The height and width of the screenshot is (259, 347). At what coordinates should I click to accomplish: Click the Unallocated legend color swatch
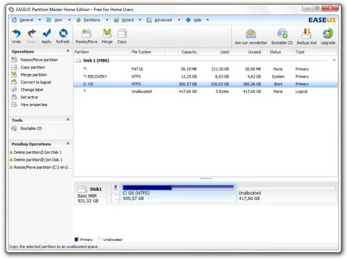pyautogui.click(x=100, y=240)
